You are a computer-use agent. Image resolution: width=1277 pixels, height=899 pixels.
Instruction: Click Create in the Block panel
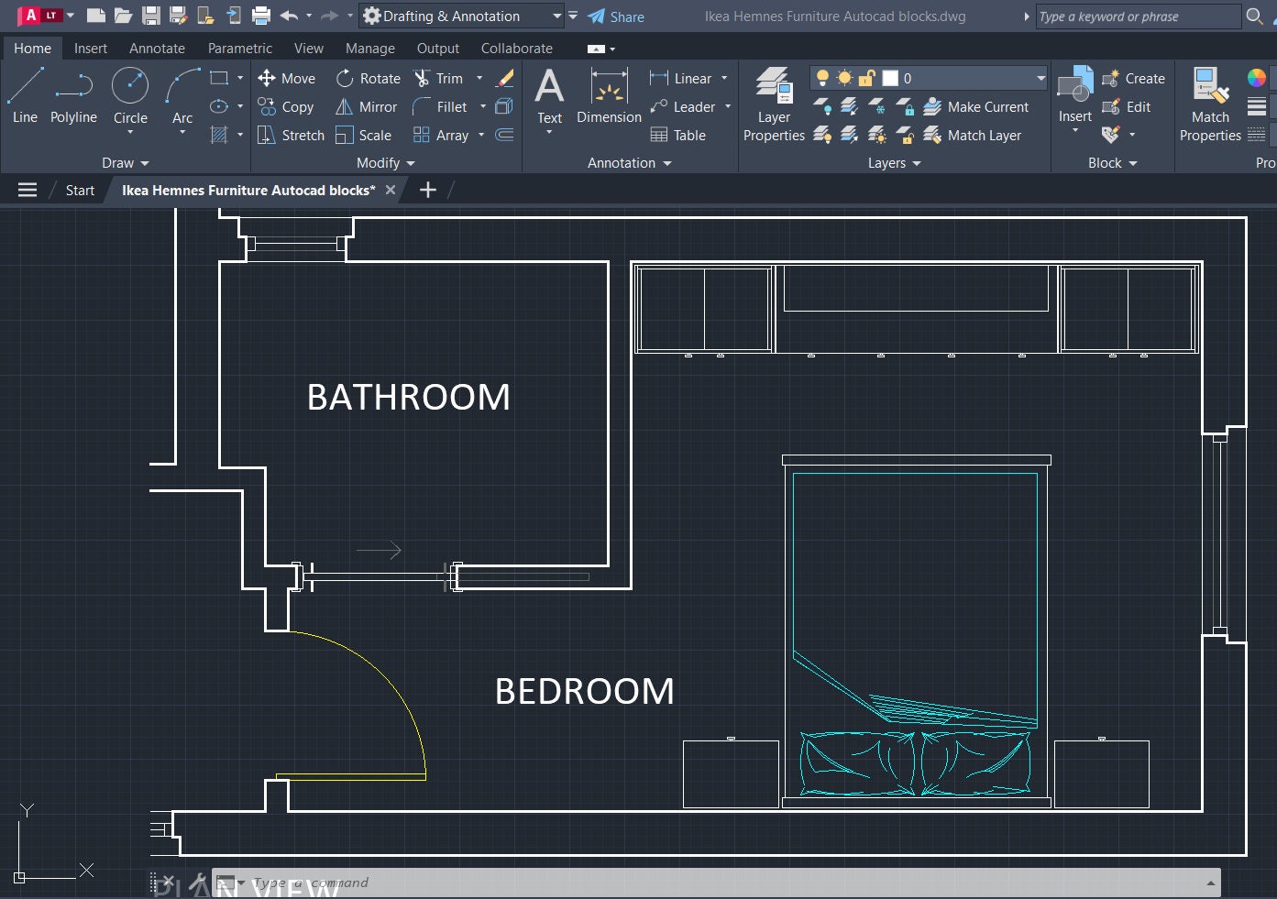(1134, 78)
